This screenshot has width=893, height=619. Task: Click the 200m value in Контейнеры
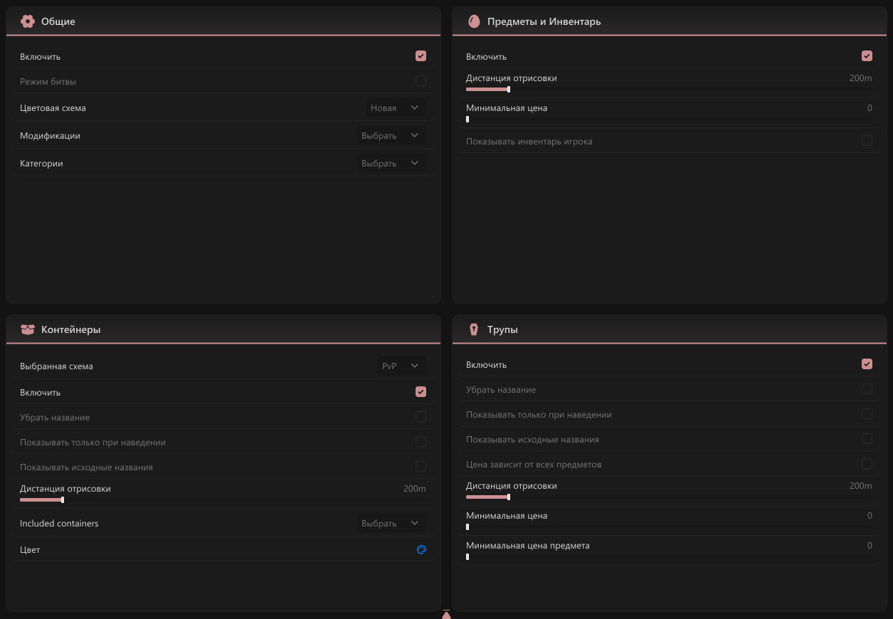click(x=415, y=489)
